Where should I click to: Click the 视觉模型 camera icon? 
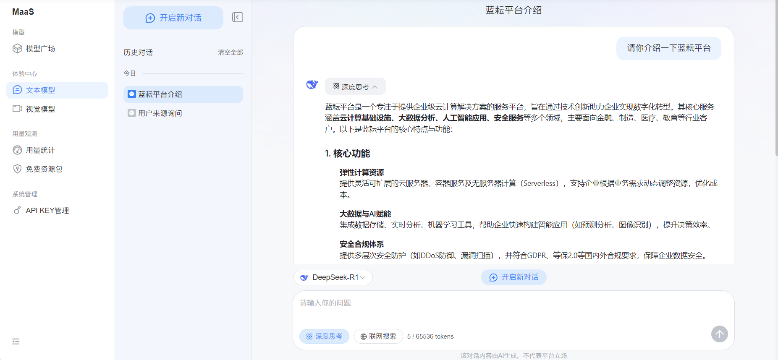[x=17, y=109]
